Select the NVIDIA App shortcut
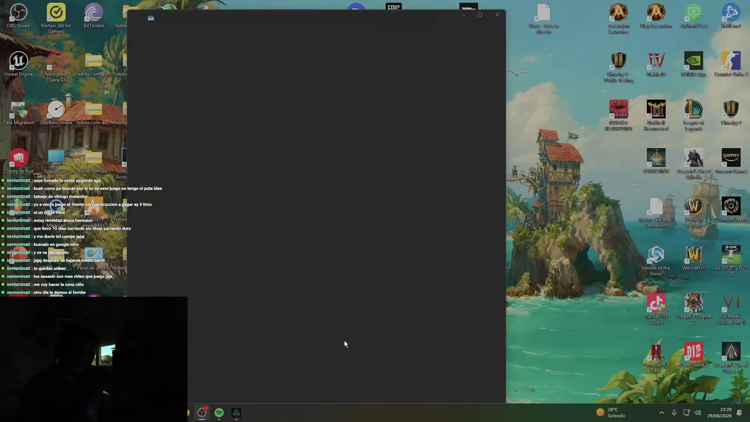The width and height of the screenshot is (750, 422). [x=694, y=64]
